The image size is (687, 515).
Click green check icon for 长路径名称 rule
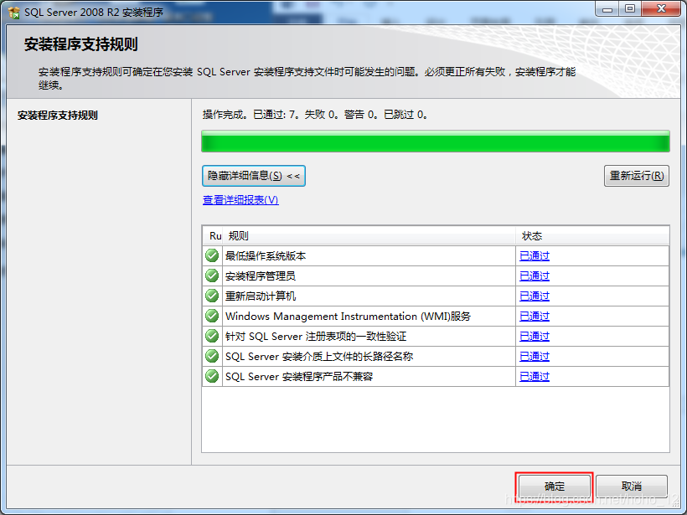click(x=212, y=356)
